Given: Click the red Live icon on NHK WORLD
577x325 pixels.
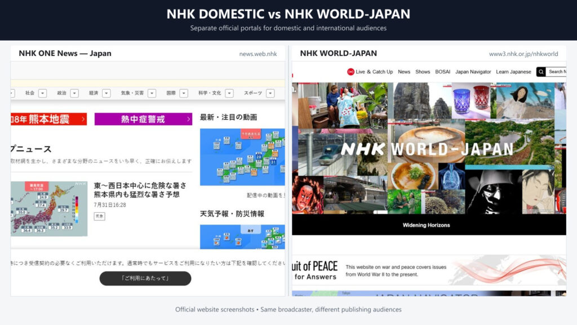Looking at the screenshot, I should coord(350,72).
